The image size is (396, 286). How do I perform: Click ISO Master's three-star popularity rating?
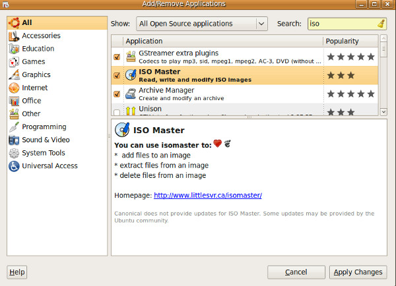341,75
